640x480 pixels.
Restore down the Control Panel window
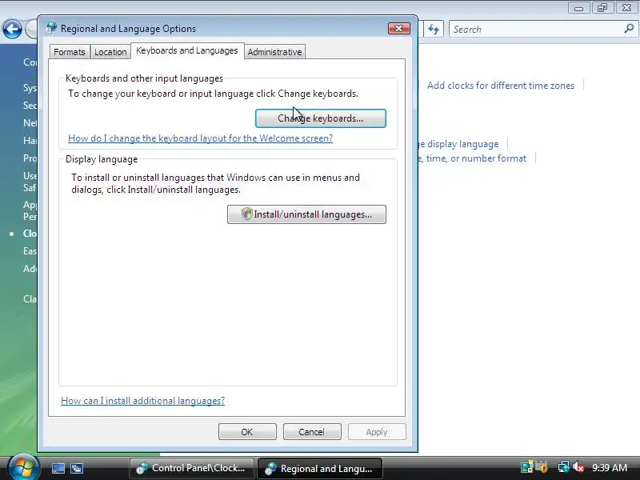[x=602, y=8]
